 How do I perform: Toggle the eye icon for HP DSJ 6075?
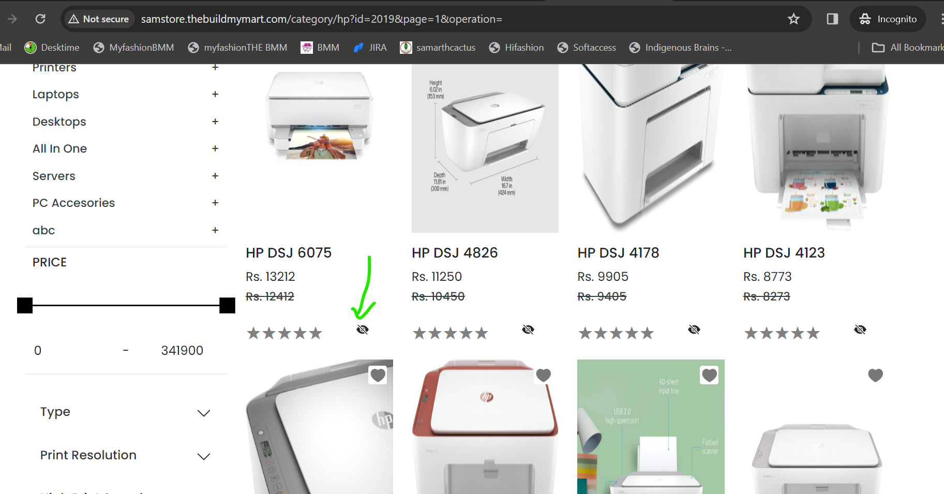(363, 330)
